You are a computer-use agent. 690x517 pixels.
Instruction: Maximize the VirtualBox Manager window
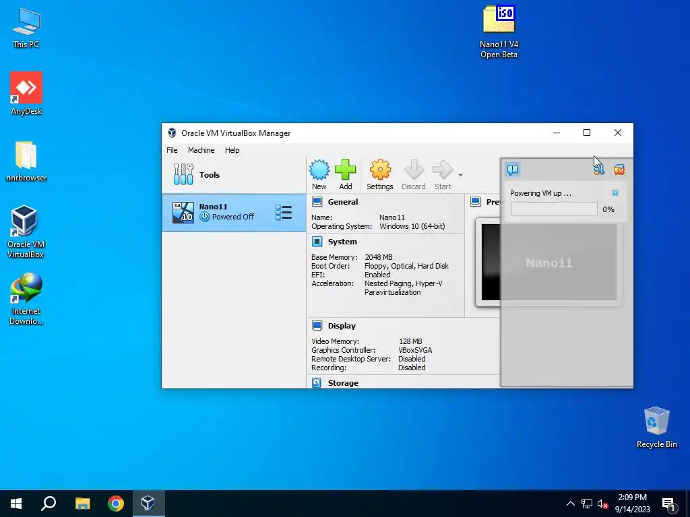click(x=587, y=133)
